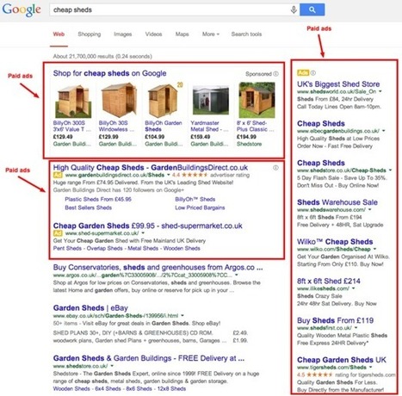
Task: Expand dropdown arrow next to shed-supermarket.co.uk URL
Action: pos(143,233)
